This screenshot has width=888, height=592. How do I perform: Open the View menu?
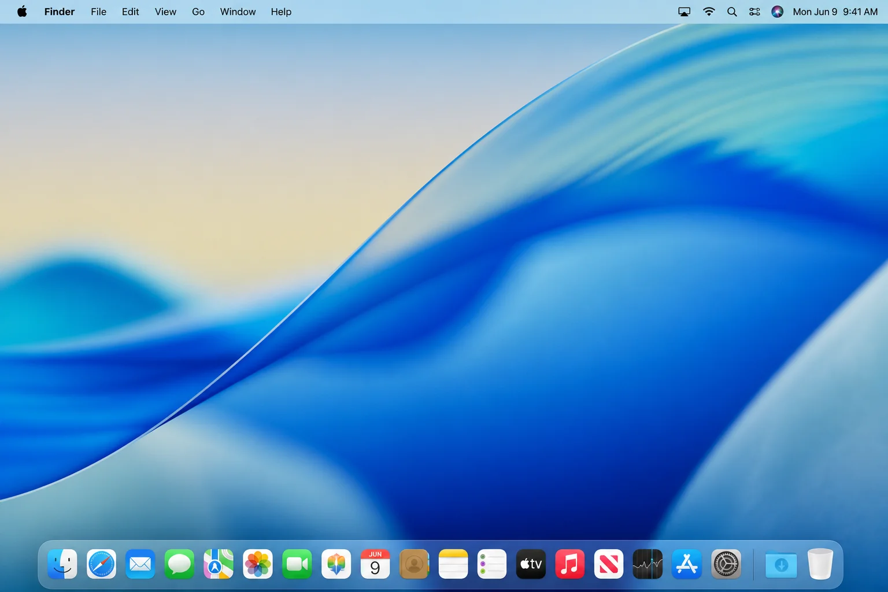165,12
